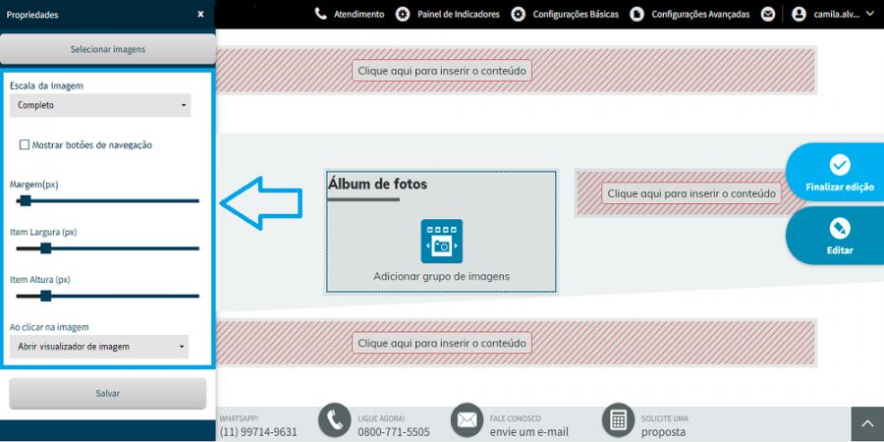Open Painel de Indicadores menu
884x442 pixels.
(x=459, y=15)
